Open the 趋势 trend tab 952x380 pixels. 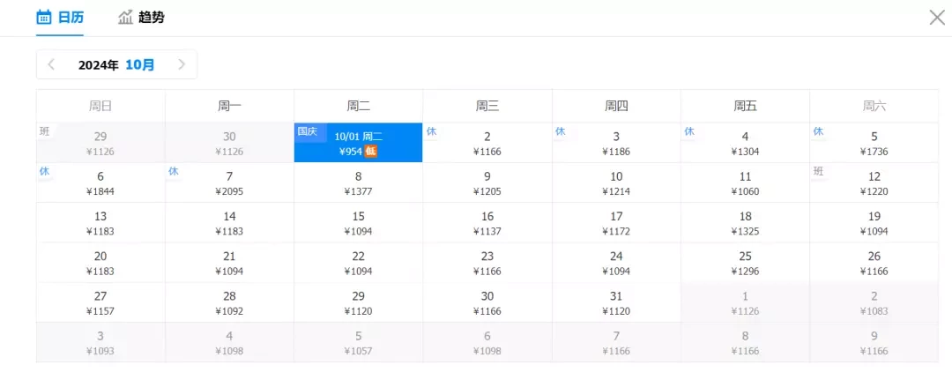coord(141,17)
